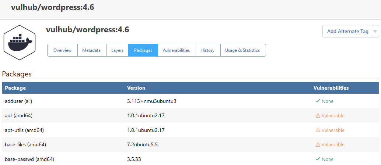Open the Layers tab

118,50
